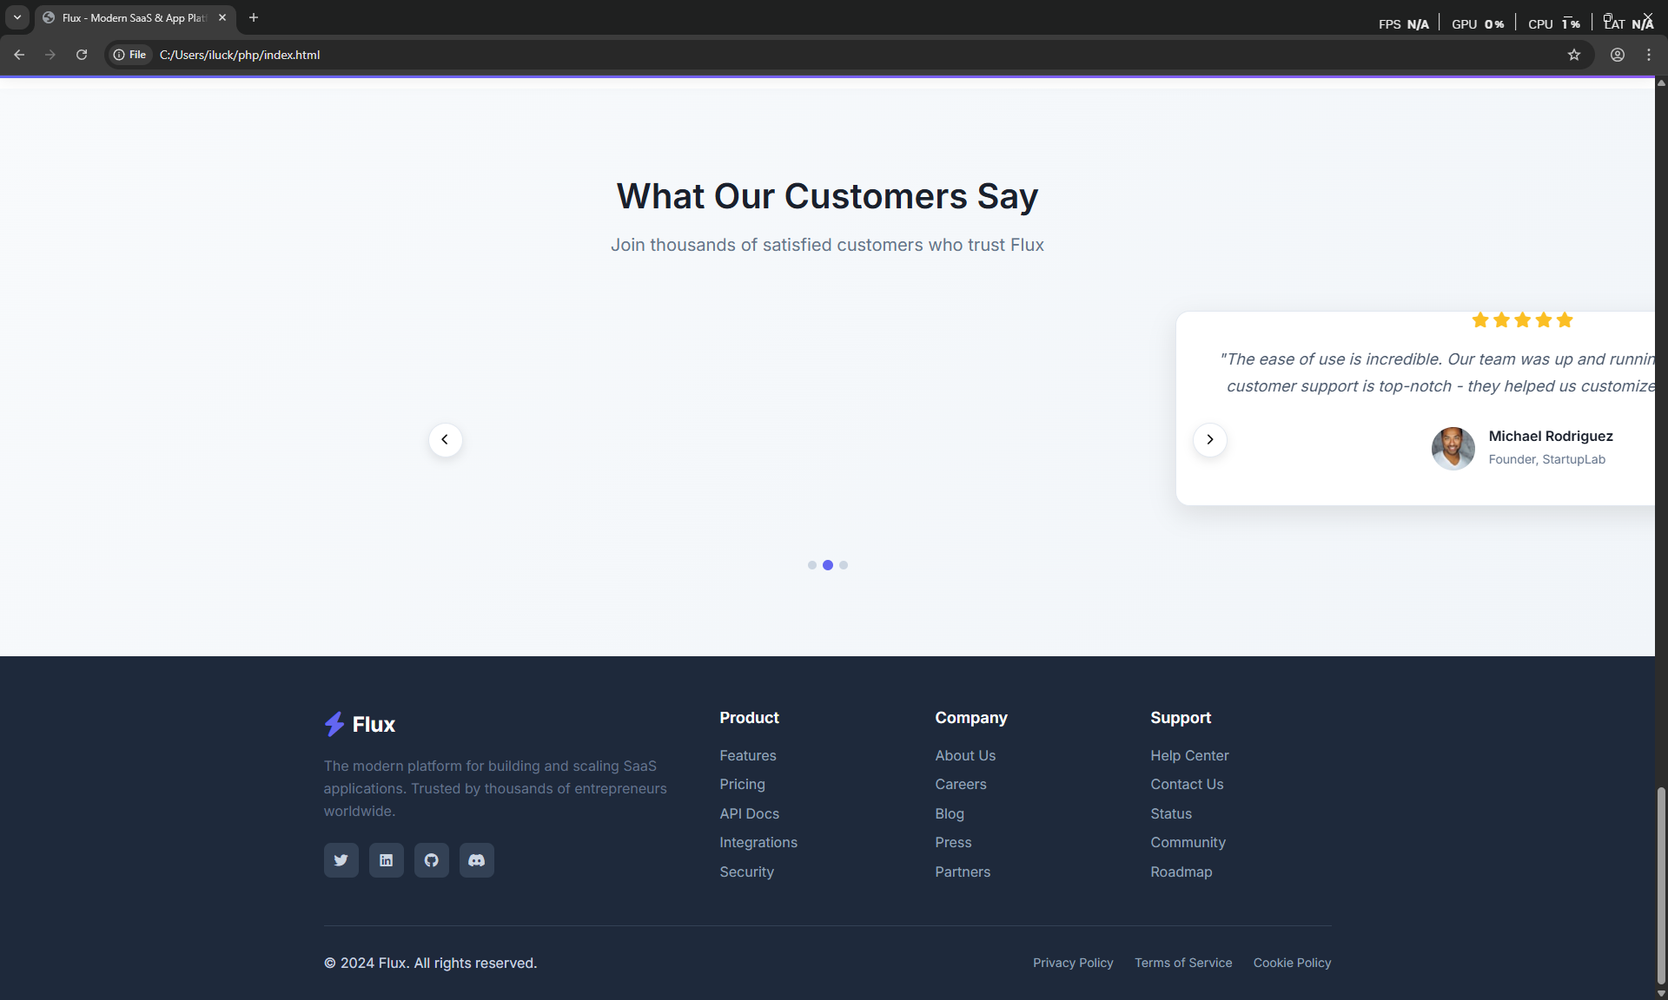Select the third testimonial carousel dot

[844, 565]
